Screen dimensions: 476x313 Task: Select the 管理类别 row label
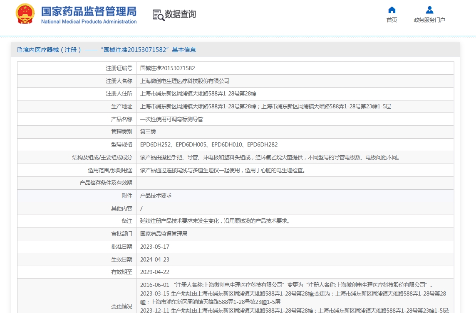coord(122,132)
